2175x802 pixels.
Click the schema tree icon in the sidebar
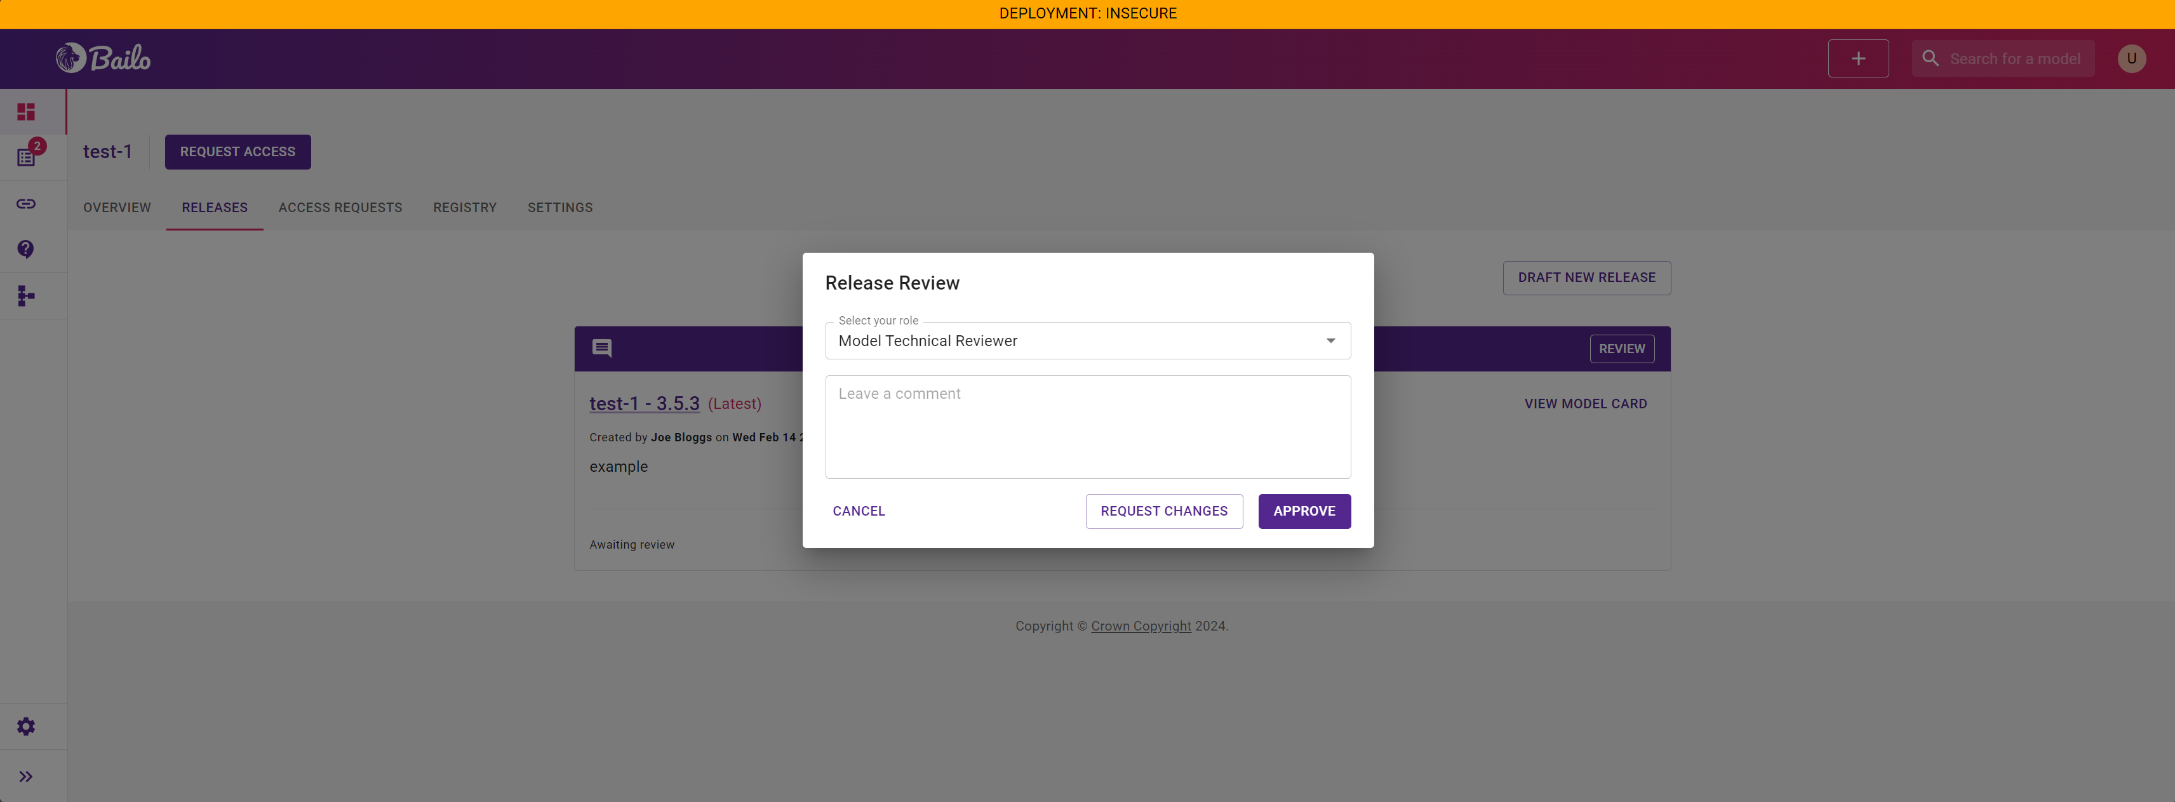[x=26, y=295]
